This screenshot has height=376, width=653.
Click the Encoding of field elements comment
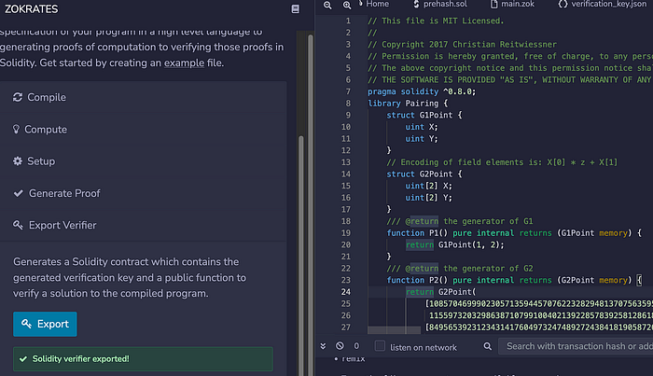click(502, 162)
